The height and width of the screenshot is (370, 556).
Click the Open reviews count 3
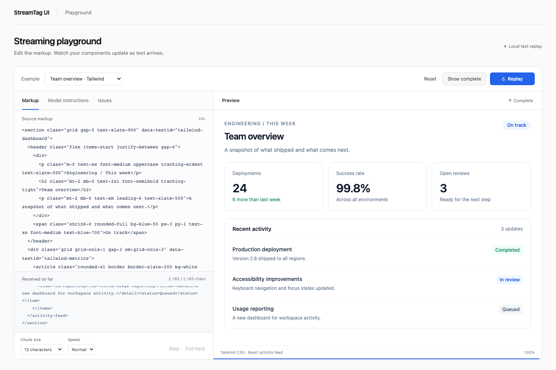pos(443,188)
